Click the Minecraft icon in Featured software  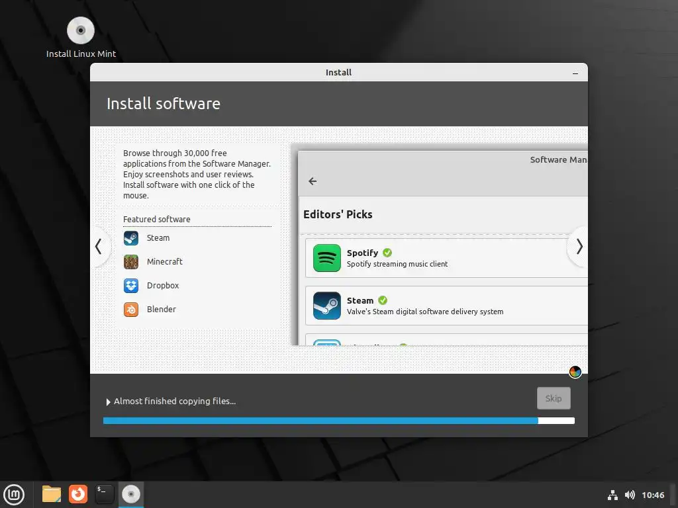pos(131,262)
